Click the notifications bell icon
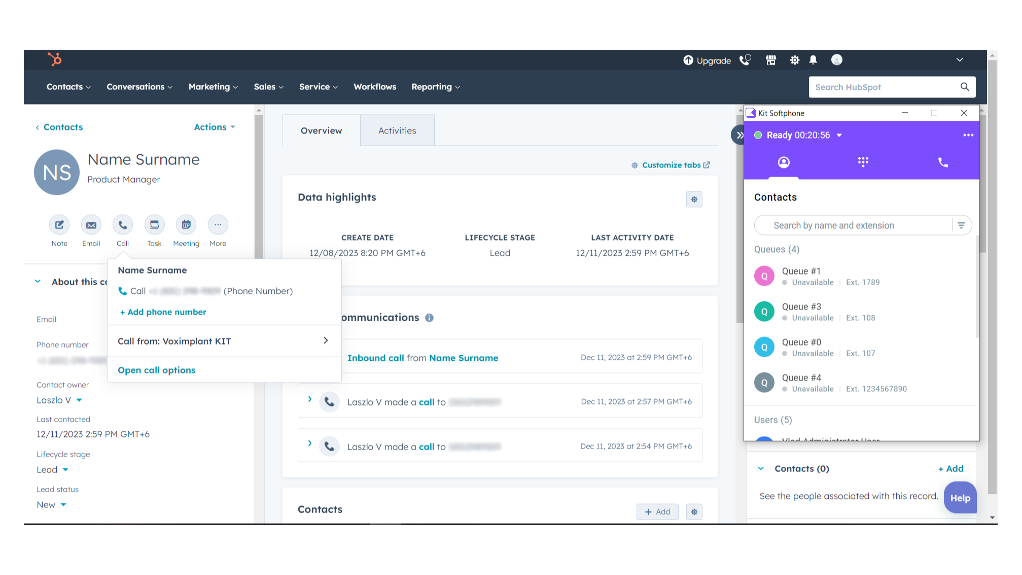1022x575 pixels. coord(813,60)
